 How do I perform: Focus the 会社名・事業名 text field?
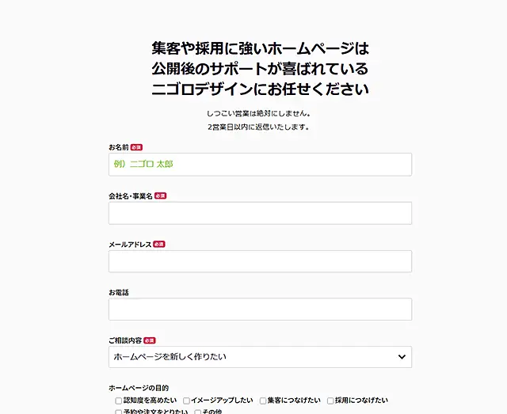click(260, 213)
